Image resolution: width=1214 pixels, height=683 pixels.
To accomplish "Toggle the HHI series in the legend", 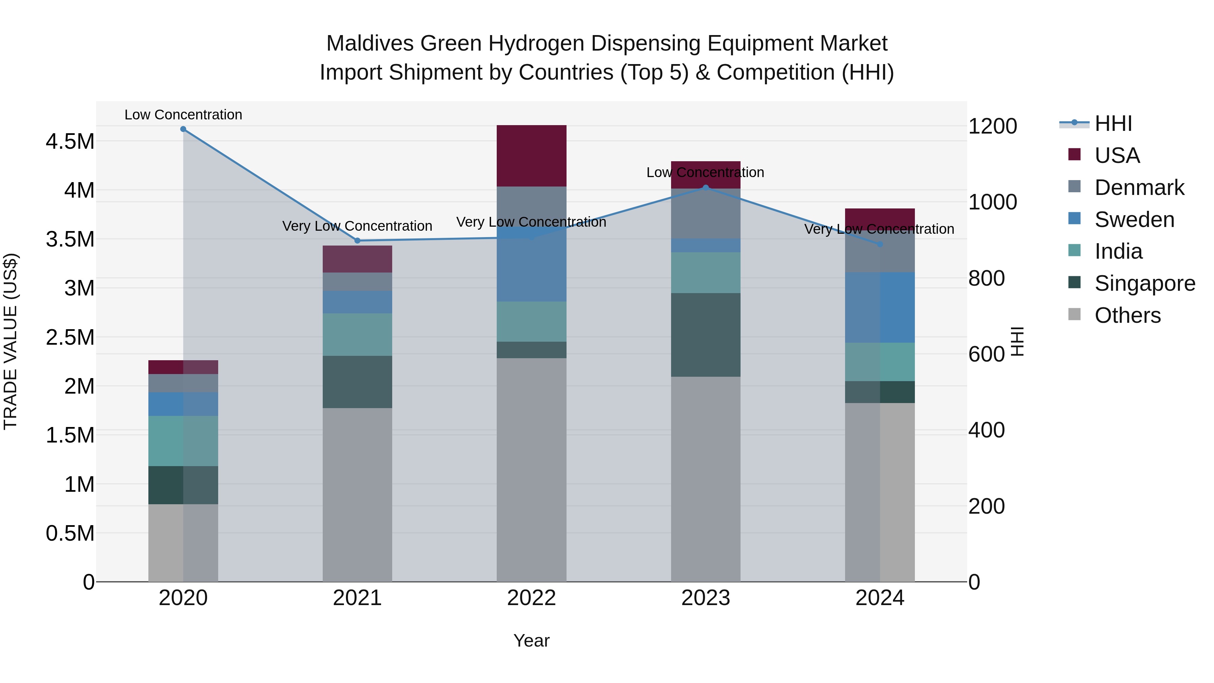I will tap(1095, 123).
